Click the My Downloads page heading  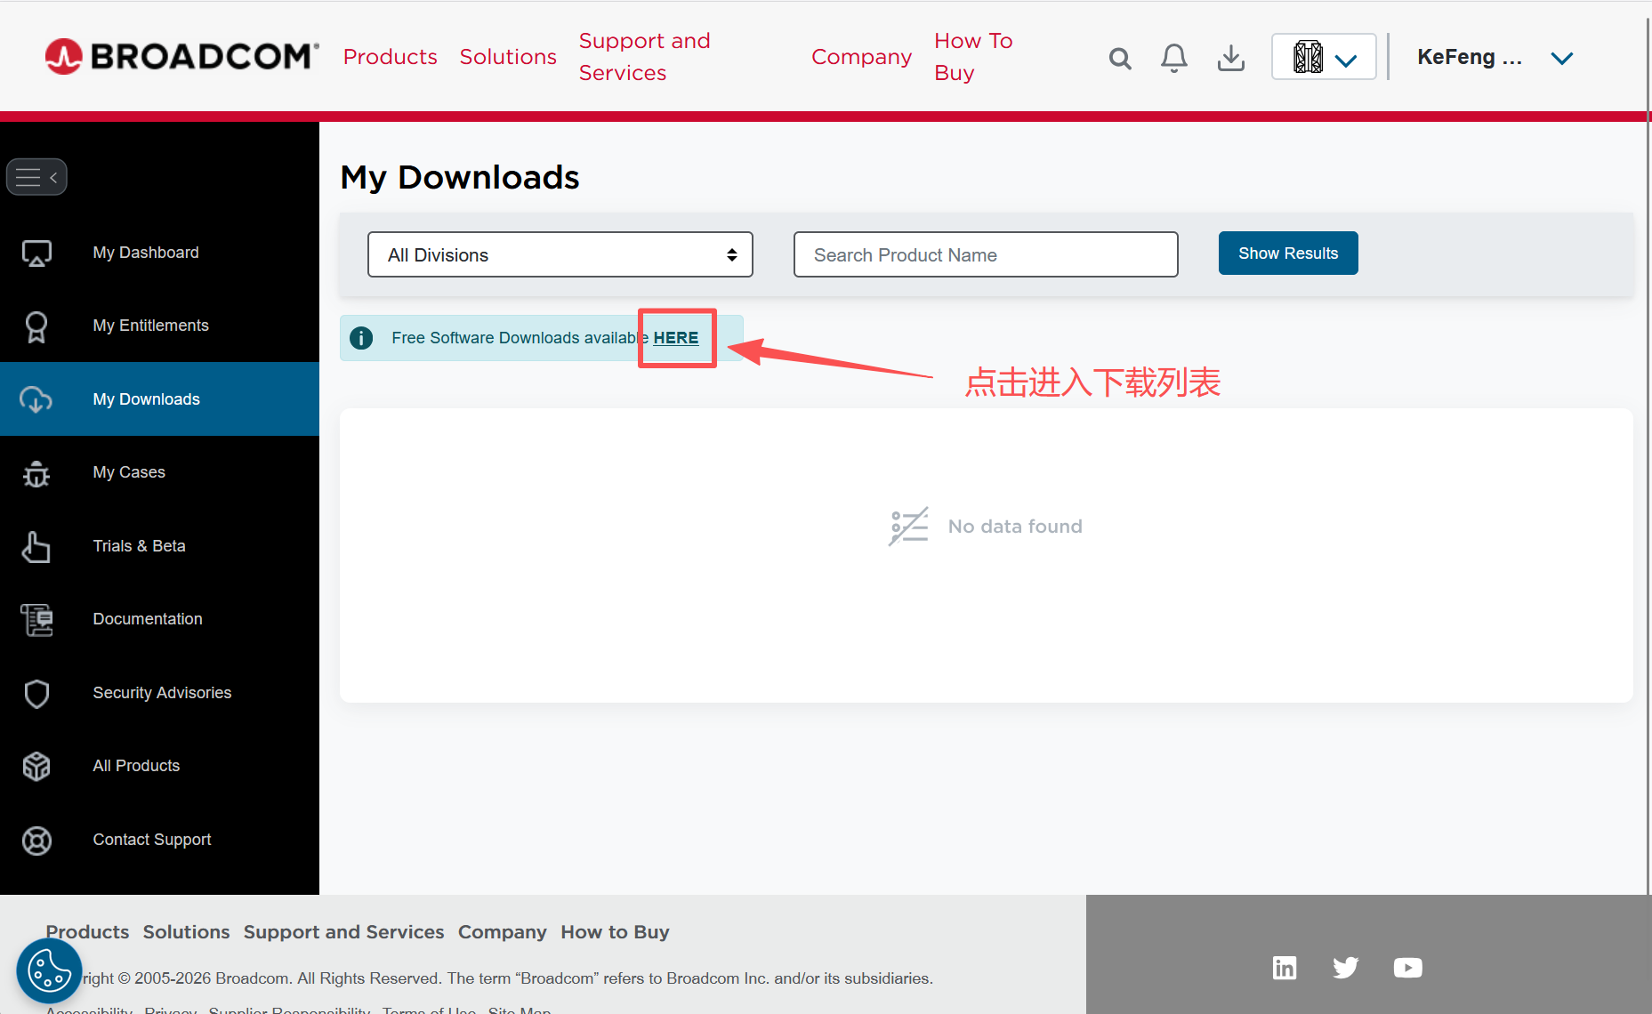coord(460,178)
